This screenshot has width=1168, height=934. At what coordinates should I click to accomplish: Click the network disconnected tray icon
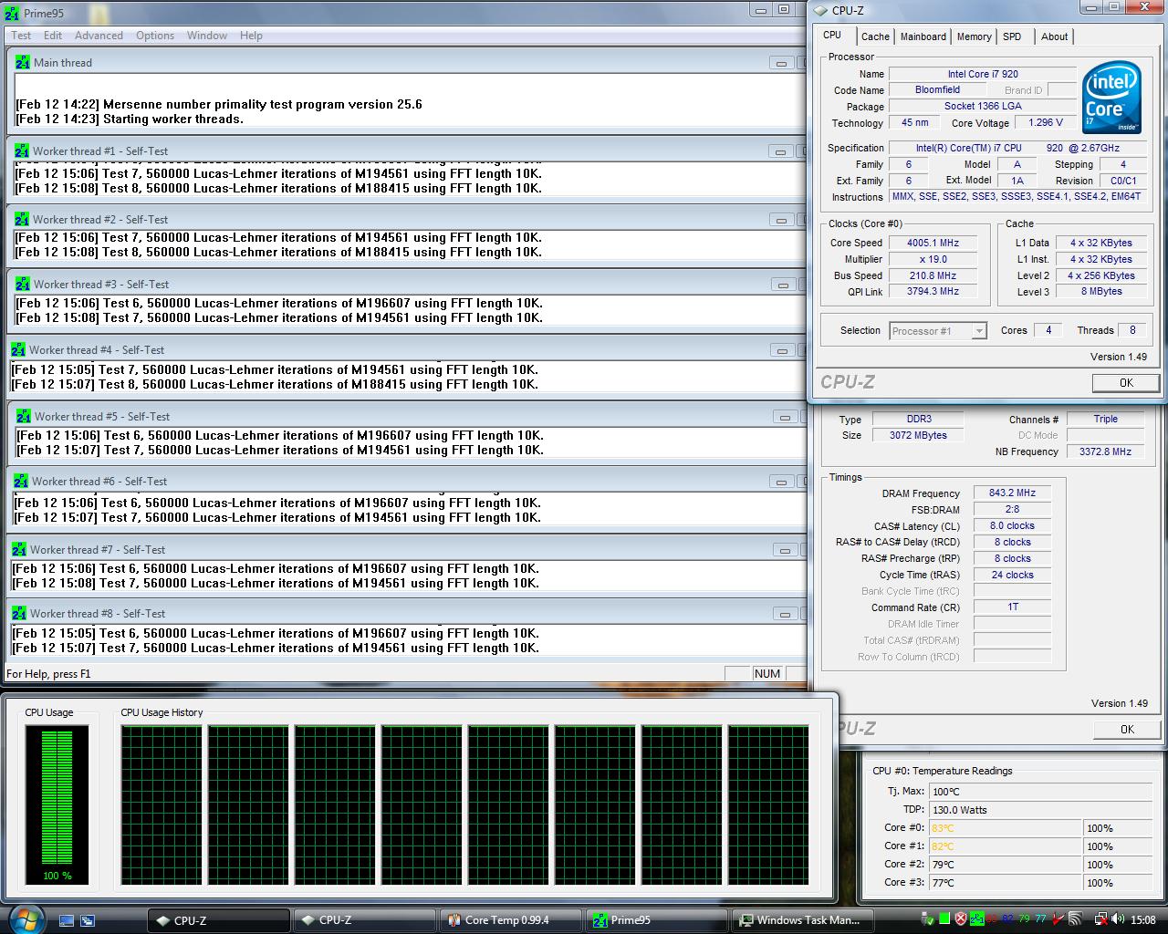[x=1101, y=919]
